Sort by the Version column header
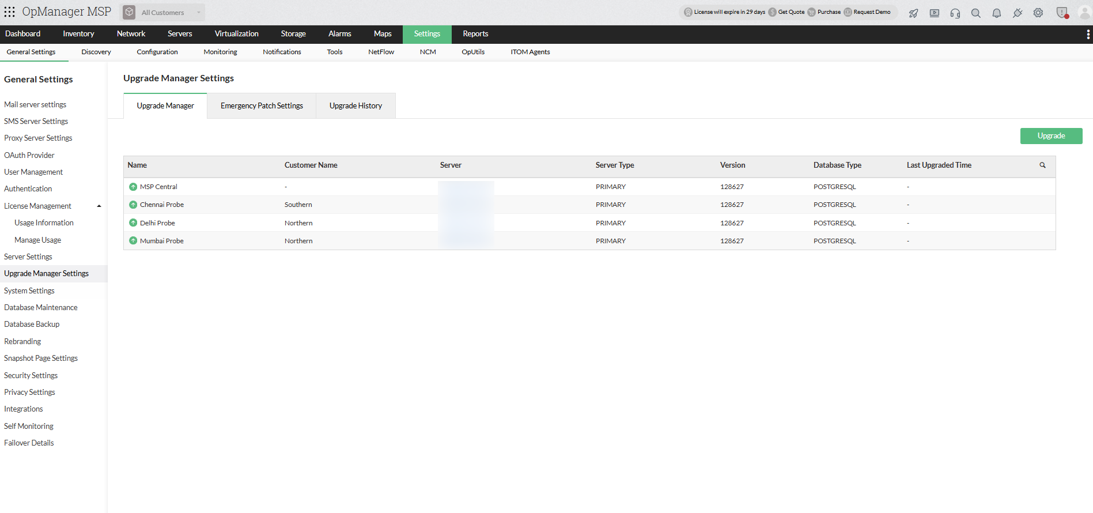Screen dimensions: 1093x513 [x=732, y=165]
